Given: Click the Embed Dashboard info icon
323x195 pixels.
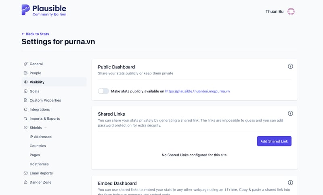Looking at the screenshot, I should 290,183.
